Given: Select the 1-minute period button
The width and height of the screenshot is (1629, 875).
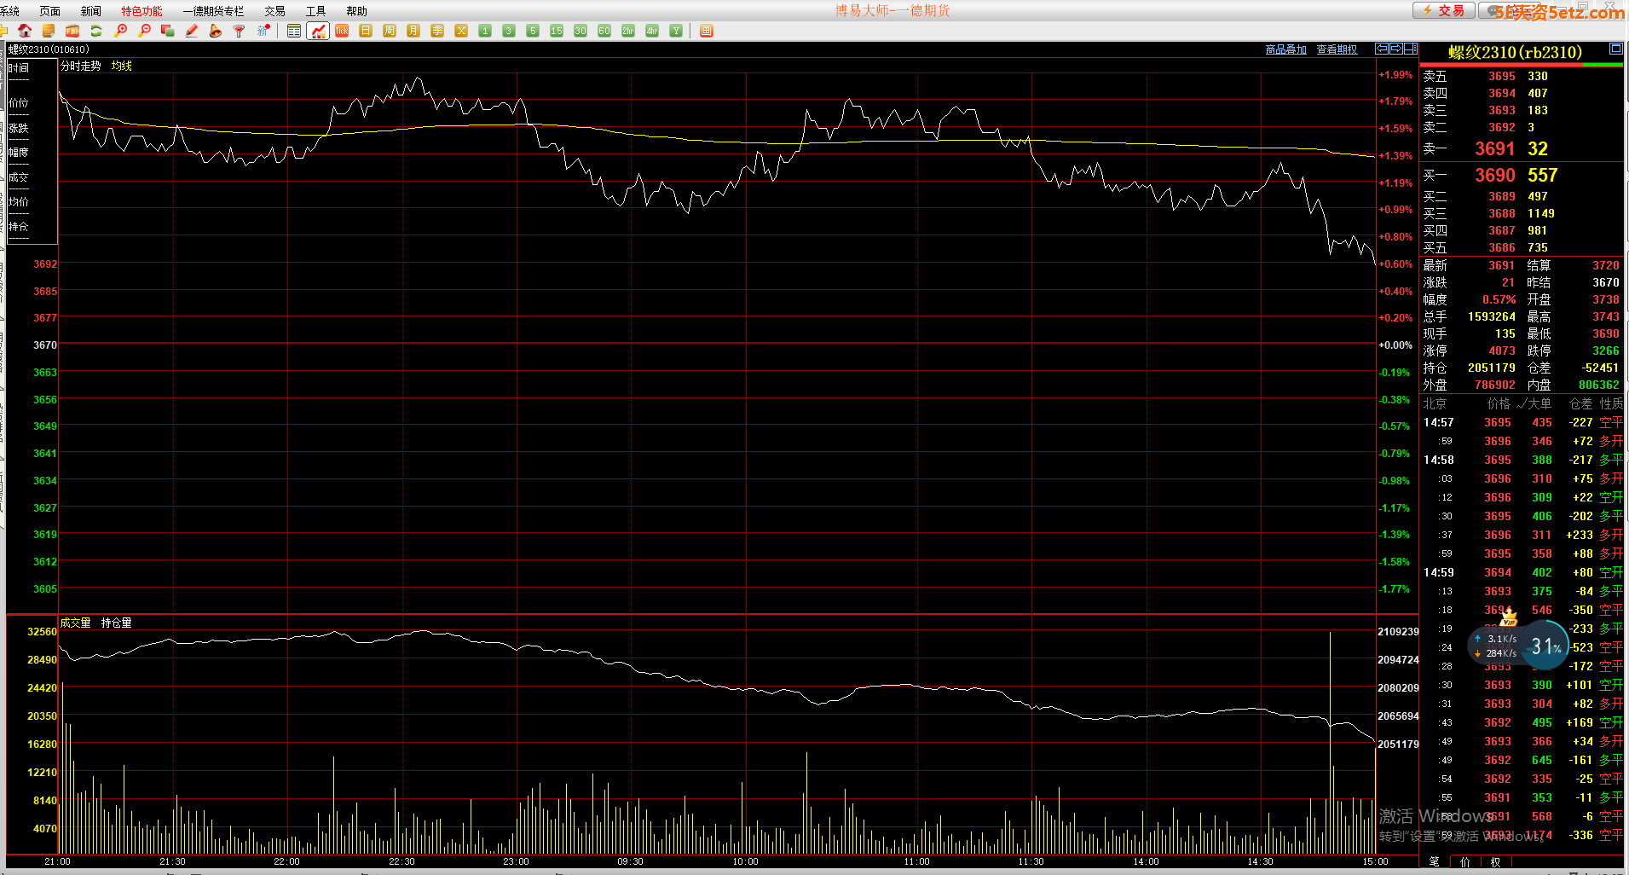Looking at the screenshot, I should 485,31.
